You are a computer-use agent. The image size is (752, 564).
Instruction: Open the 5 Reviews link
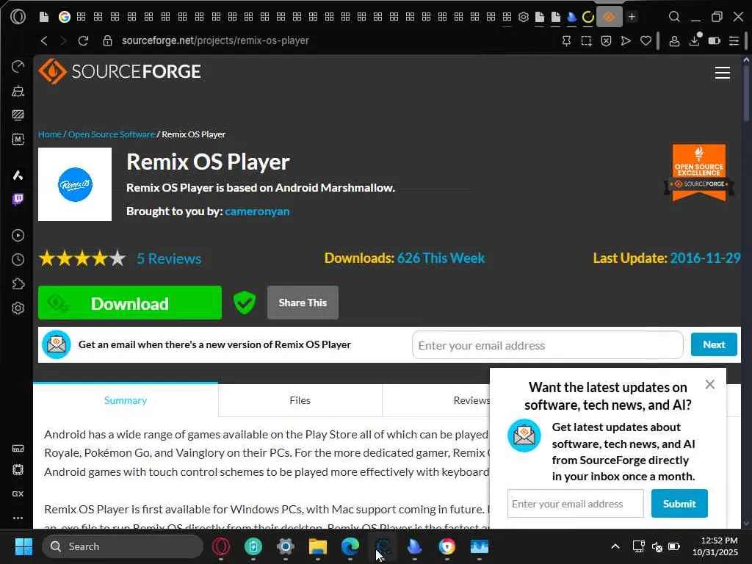[169, 258]
